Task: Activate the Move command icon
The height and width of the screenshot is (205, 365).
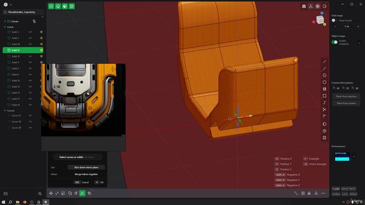Action: click(51, 193)
